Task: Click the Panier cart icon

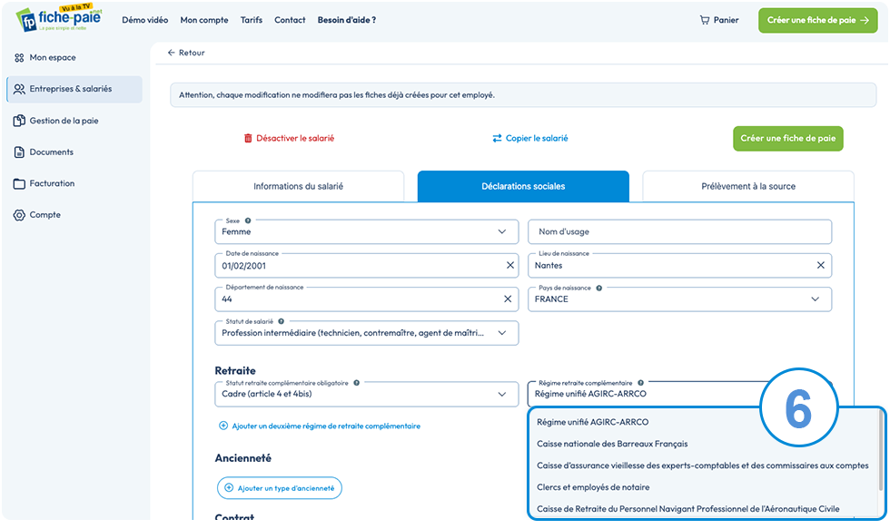Action: pyautogui.click(x=705, y=20)
